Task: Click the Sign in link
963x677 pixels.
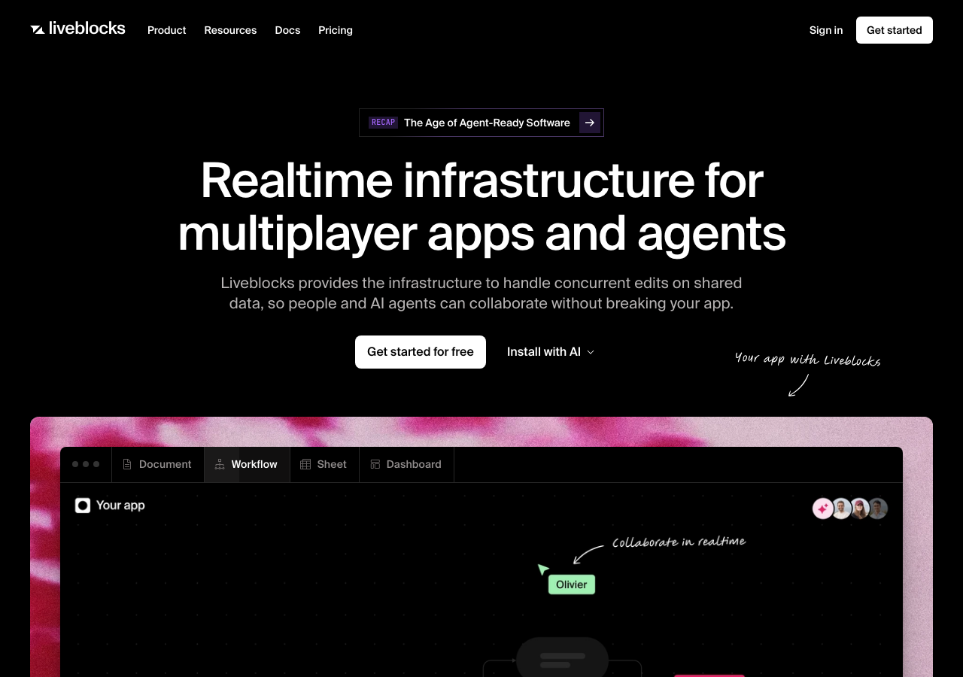Action: [x=826, y=30]
